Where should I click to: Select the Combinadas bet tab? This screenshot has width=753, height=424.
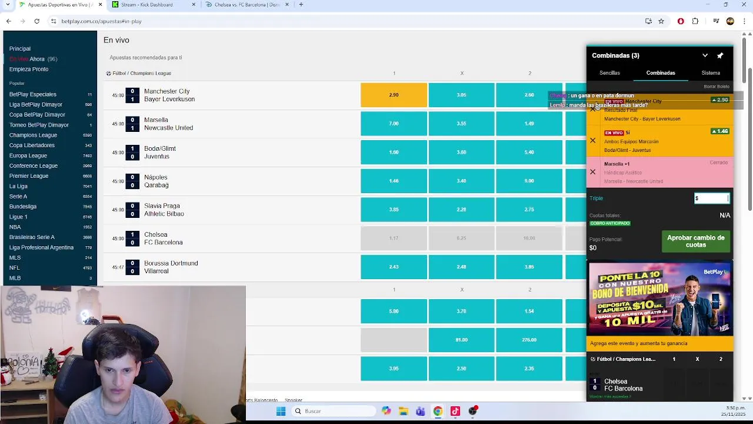pos(661,73)
